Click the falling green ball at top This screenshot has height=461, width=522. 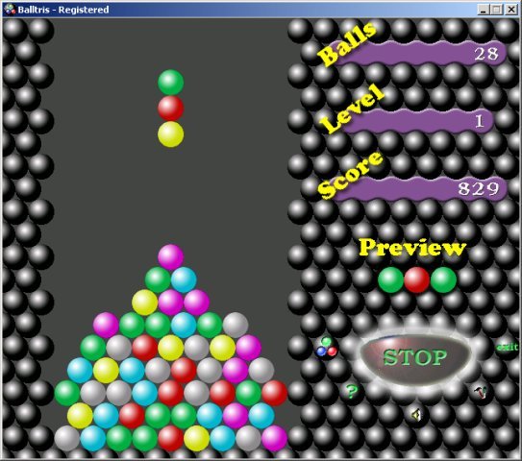click(x=171, y=83)
